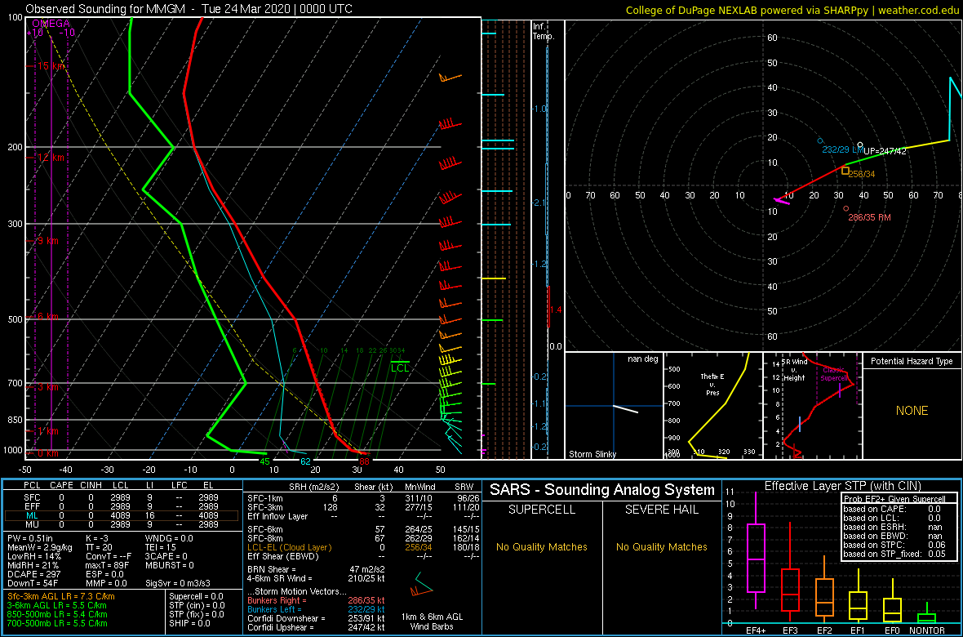Click the 'Effective Layer STP (with CIN)' title
The width and height of the screenshot is (963, 637).
pyautogui.click(x=841, y=487)
